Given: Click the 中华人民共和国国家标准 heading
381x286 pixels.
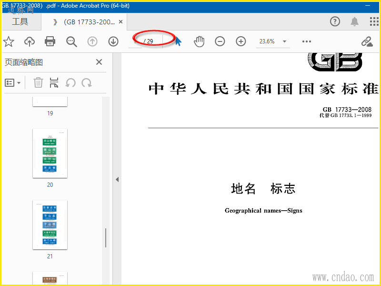Looking at the screenshot, I should coord(264,89).
